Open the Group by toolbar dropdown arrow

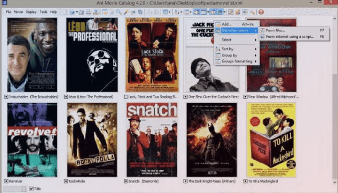tap(191, 12)
